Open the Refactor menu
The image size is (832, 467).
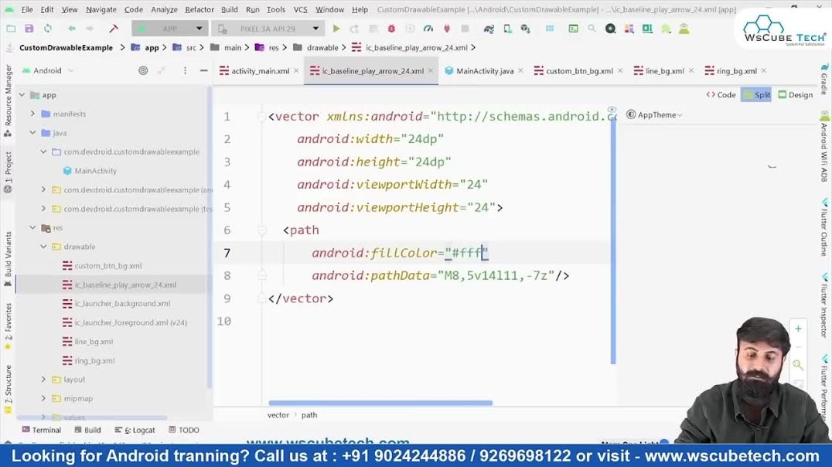point(199,10)
